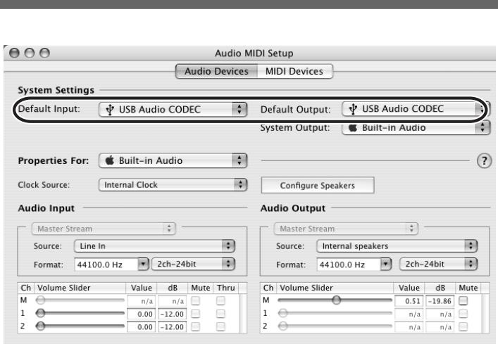
Task: Click the Audio Output Volume Slider column header
Action: point(335,288)
